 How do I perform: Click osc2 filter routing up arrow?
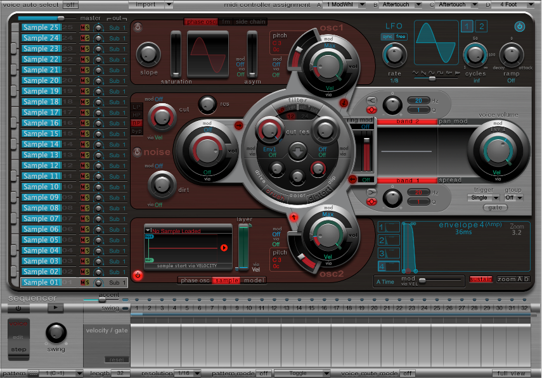click(x=294, y=217)
